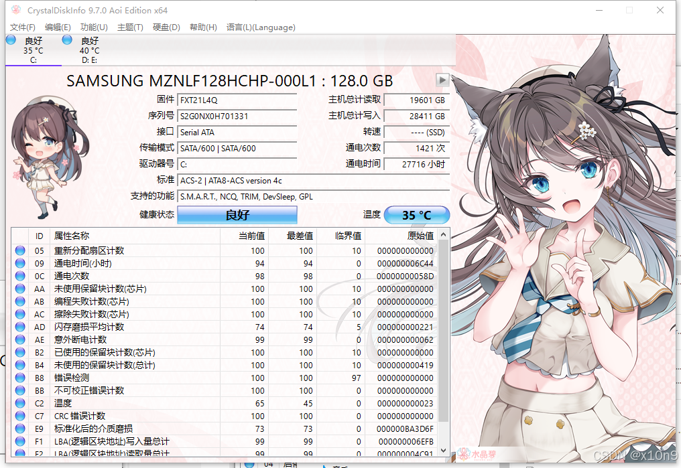The width and height of the screenshot is (681, 468).
Task: Click the 原始值 column header
Action: [x=401, y=236]
